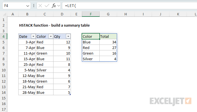
Task: Select row 10 header
Action: point(3,70)
